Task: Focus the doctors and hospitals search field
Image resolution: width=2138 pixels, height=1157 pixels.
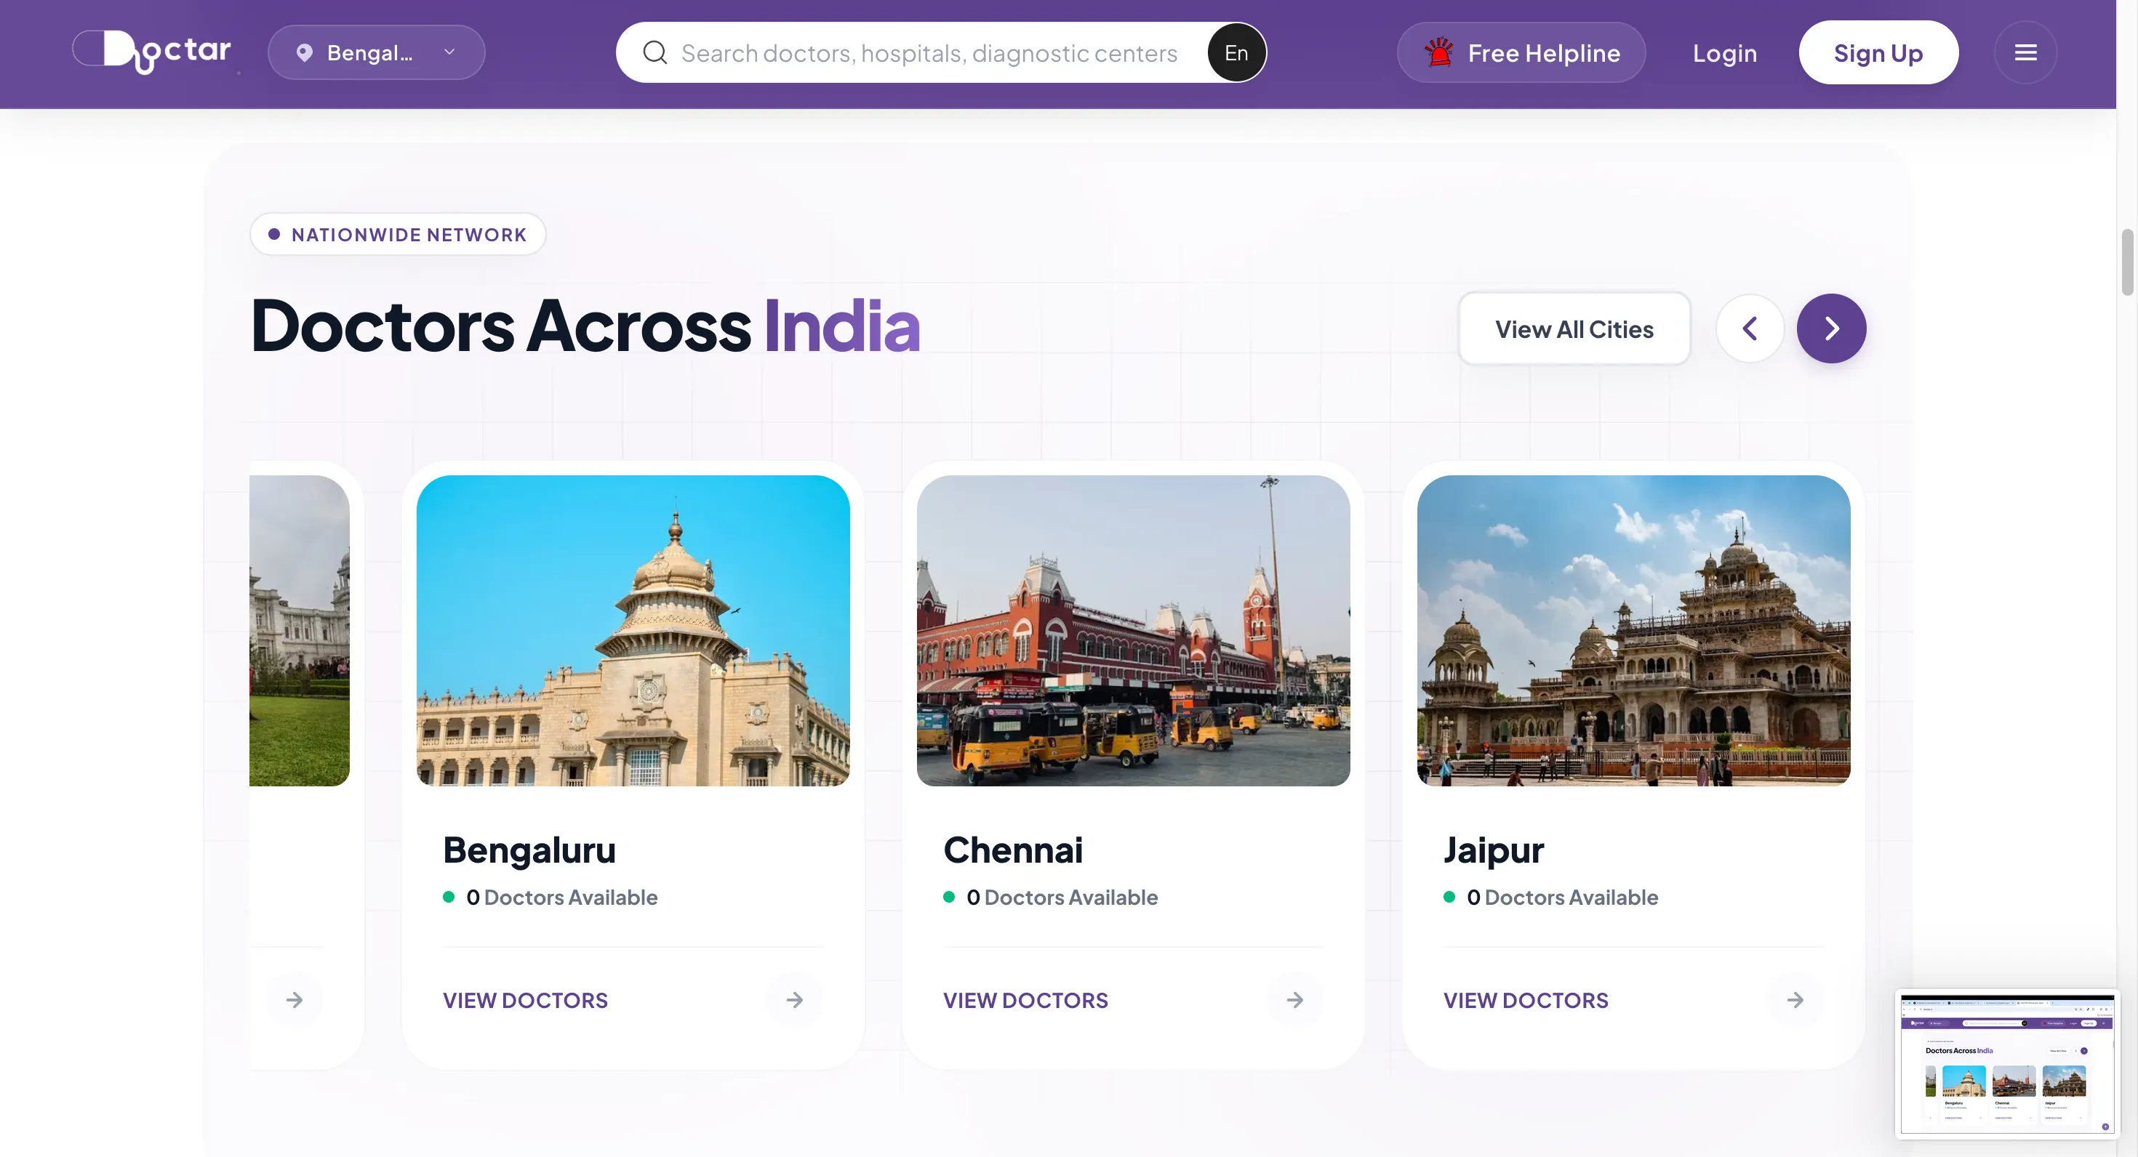Action: click(x=928, y=53)
